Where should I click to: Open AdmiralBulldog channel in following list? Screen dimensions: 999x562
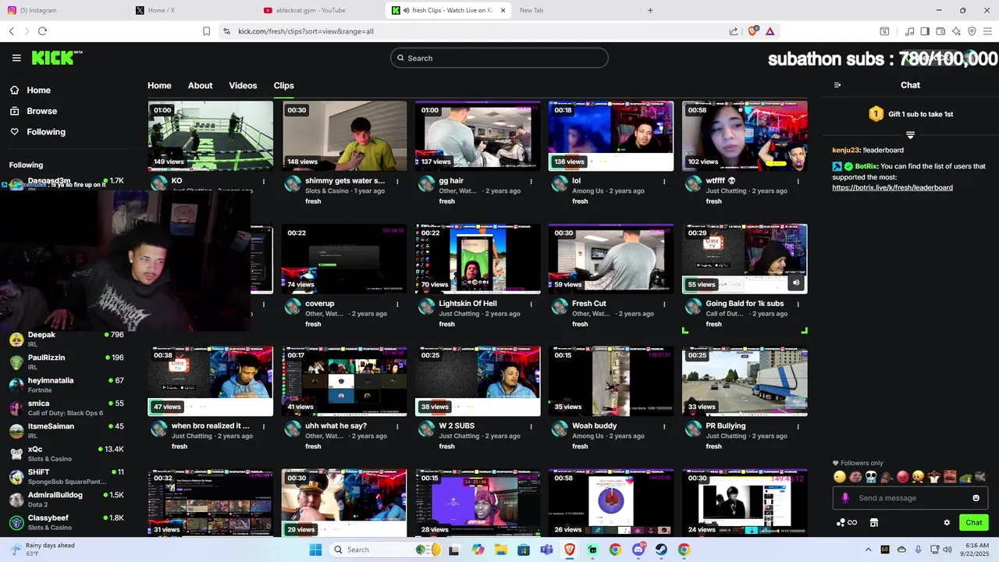point(66,500)
